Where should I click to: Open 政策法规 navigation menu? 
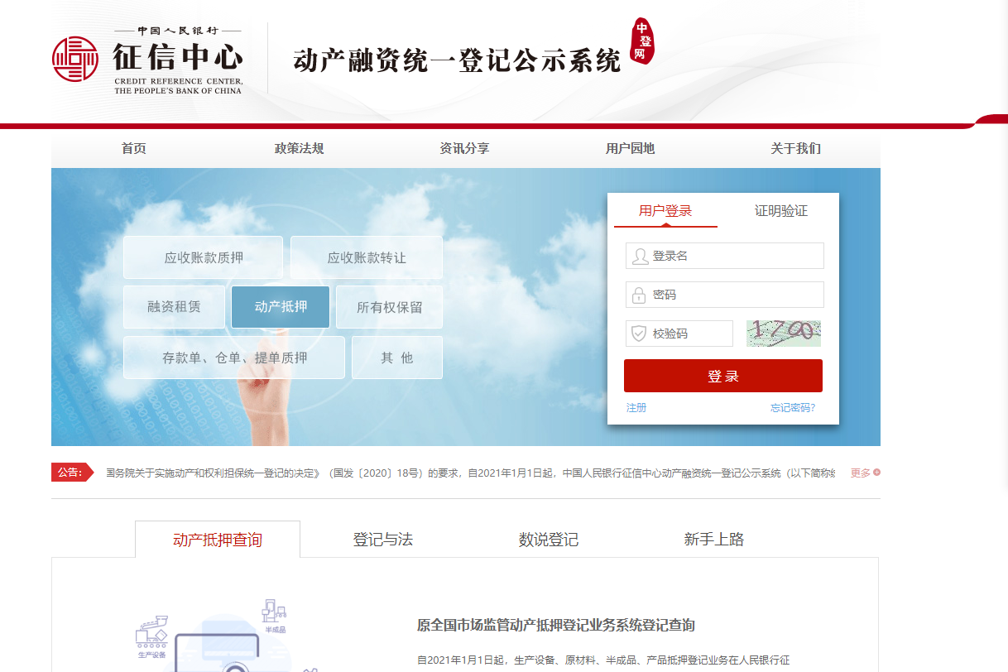[x=299, y=149]
